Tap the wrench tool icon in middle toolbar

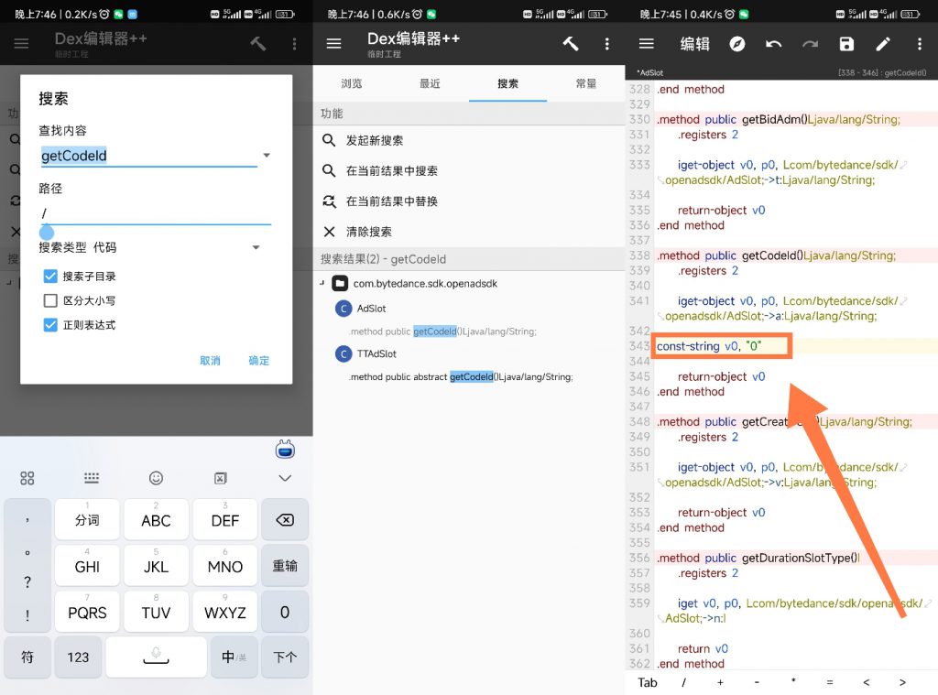coord(571,43)
